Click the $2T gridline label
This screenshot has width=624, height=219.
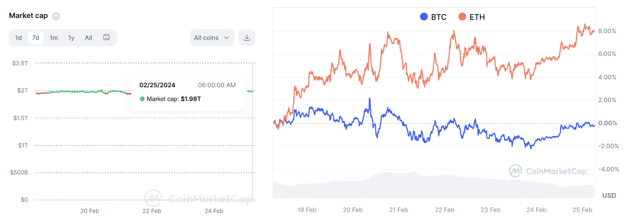pos(22,91)
